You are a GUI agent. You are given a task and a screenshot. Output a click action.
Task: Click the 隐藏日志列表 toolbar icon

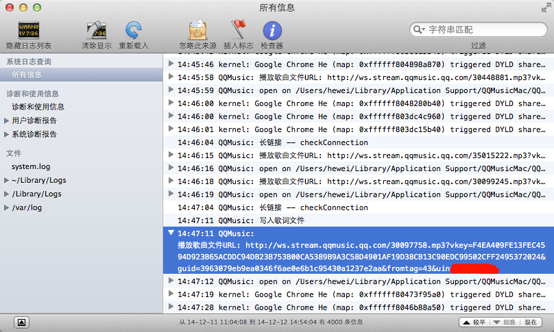click(28, 30)
